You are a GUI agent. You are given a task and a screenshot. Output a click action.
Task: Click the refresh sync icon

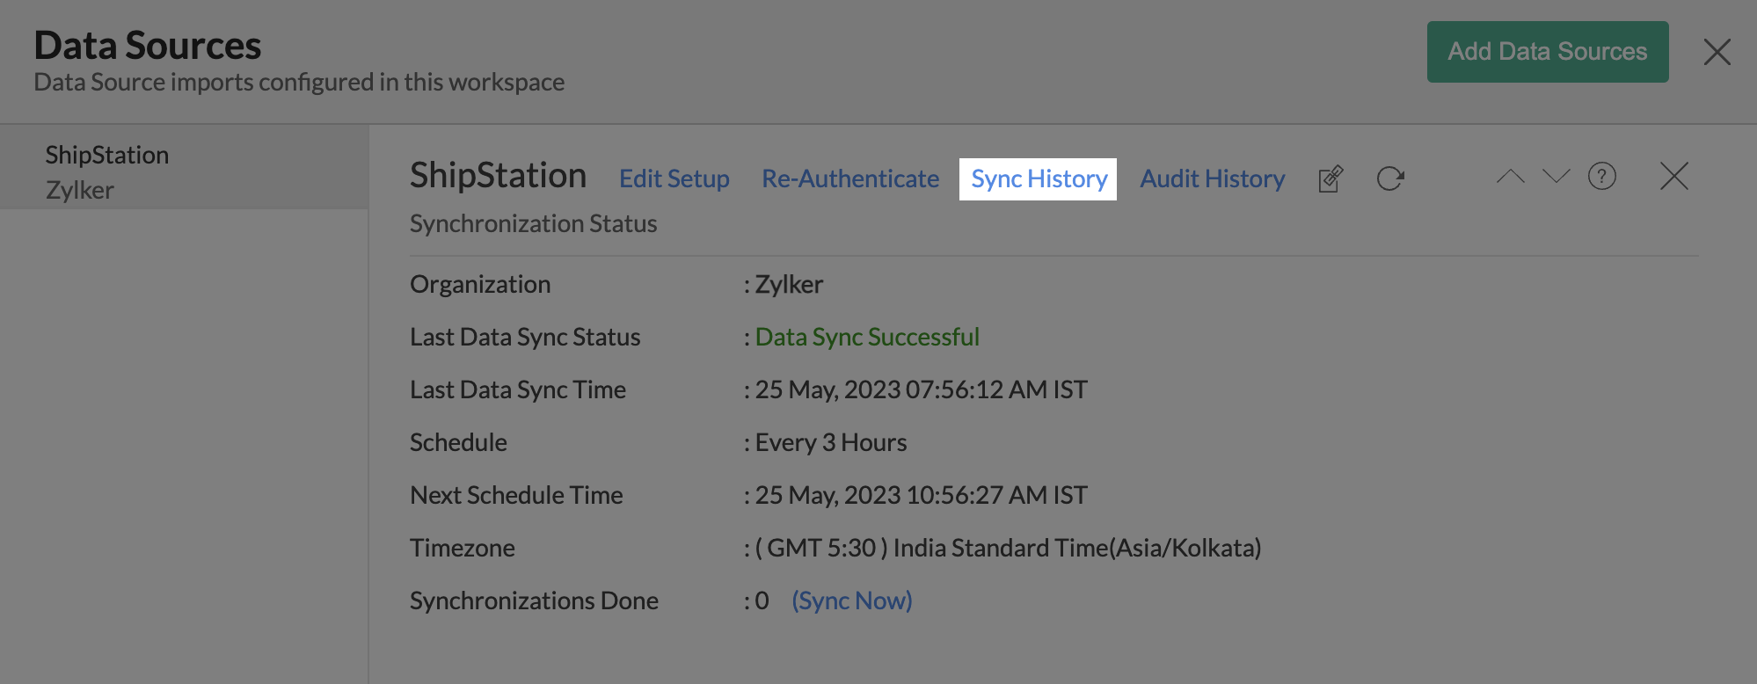click(x=1390, y=178)
